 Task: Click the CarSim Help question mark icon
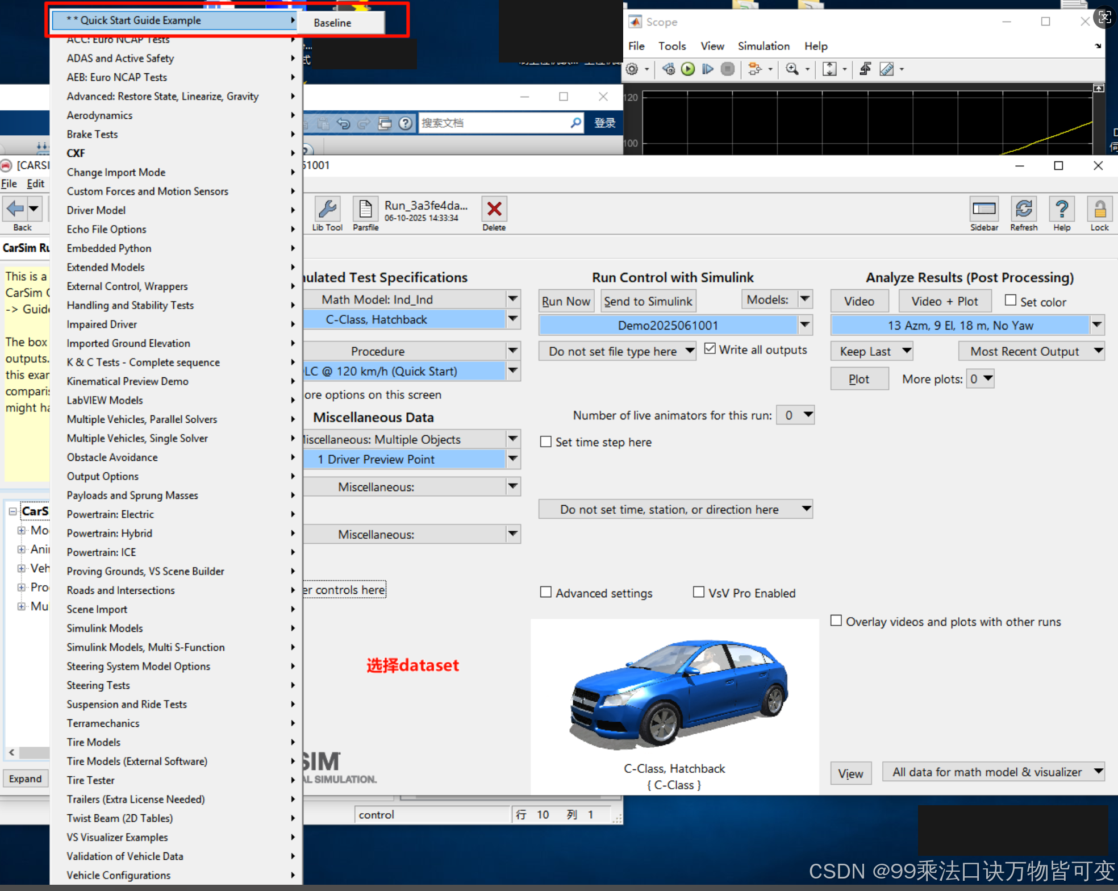coord(1061,210)
